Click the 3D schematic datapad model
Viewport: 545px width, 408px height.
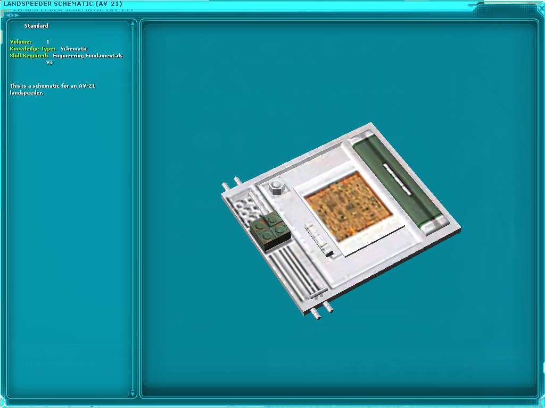coord(341,220)
